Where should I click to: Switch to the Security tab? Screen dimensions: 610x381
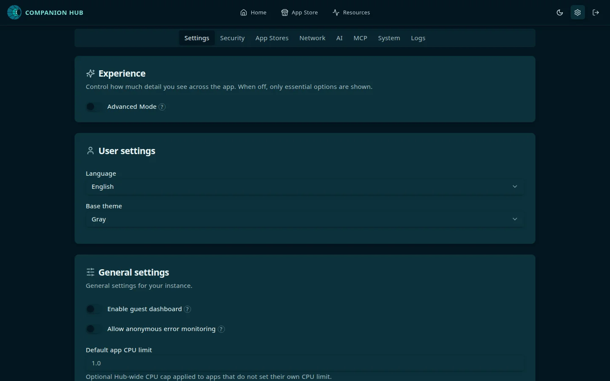click(x=233, y=38)
